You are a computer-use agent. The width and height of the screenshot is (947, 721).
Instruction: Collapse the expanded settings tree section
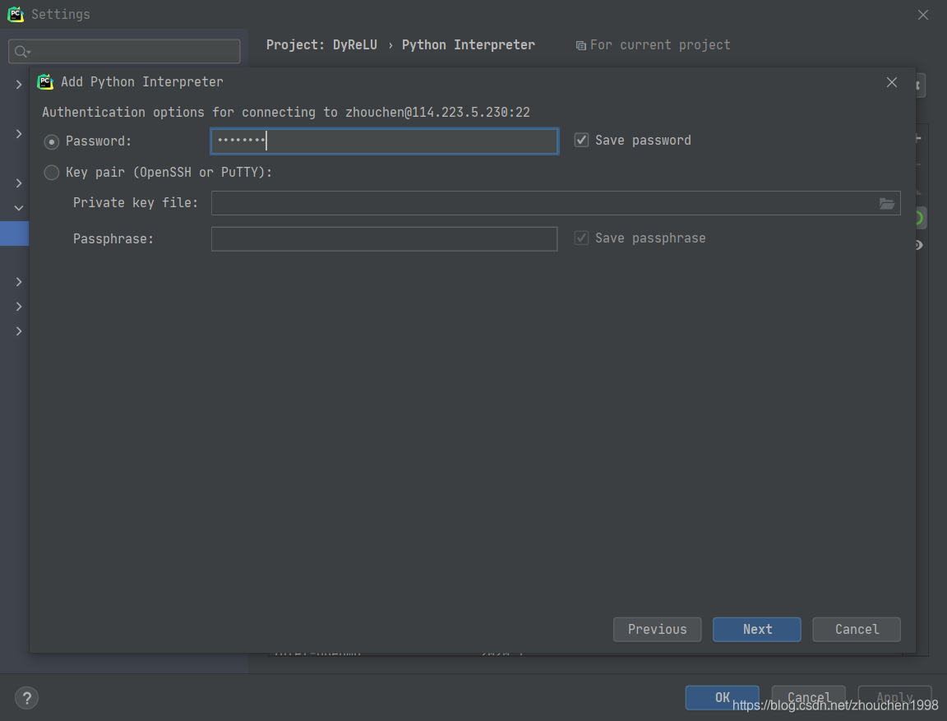coord(19,208)
